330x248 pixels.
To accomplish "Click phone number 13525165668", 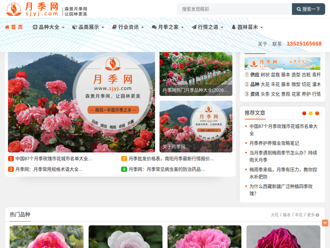I will 304,44.
